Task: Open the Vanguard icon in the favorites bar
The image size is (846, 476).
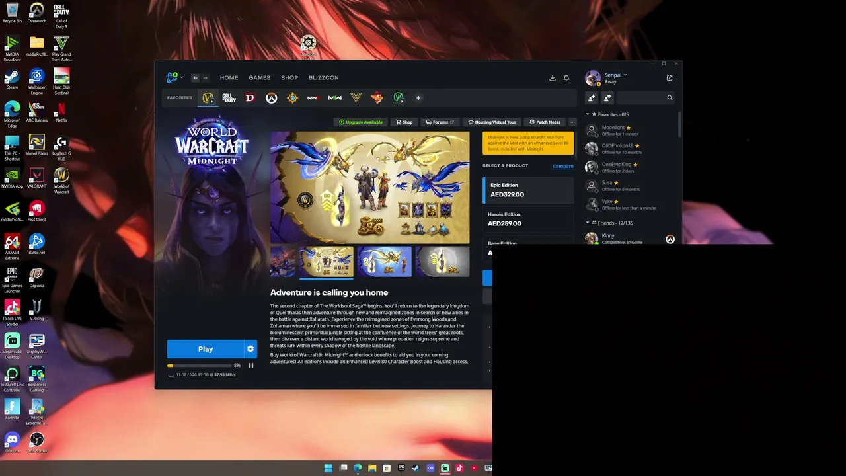Action: (356, 98)
